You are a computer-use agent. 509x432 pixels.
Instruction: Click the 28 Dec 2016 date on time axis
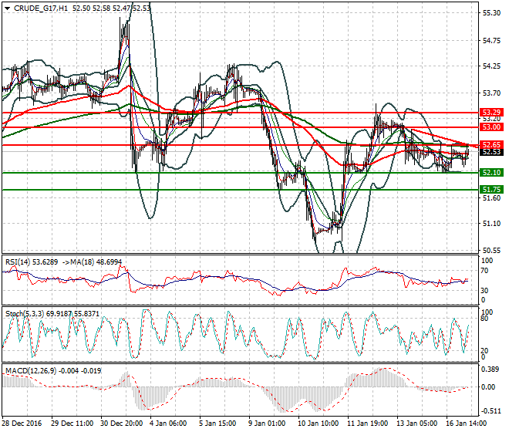21,424
